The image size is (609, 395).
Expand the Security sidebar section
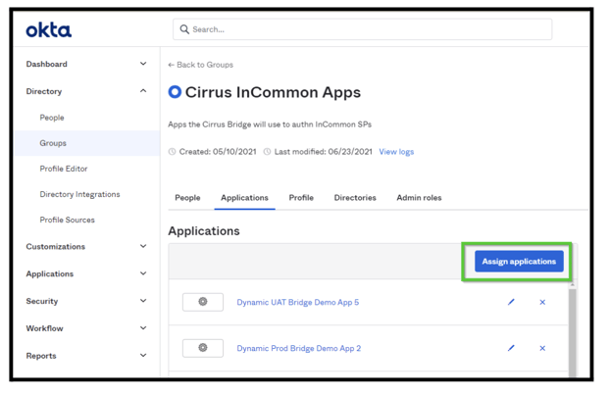click(x=143, y=301)
